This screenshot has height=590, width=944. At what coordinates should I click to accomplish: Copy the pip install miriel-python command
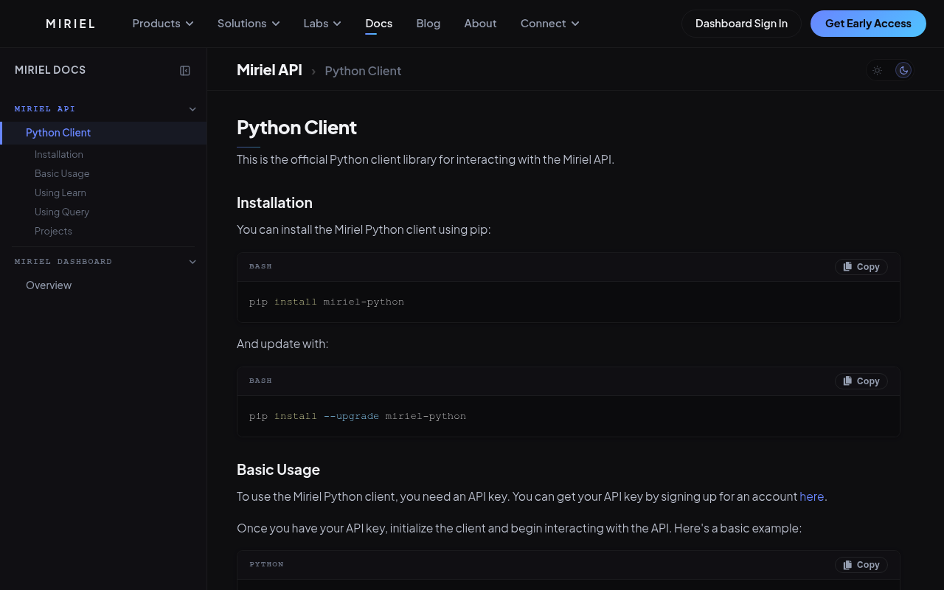click(x=861, y=267)
